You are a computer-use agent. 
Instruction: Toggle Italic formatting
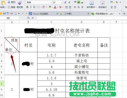31,7
